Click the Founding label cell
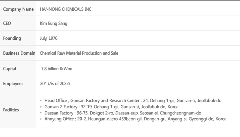The height and width of the screenshot is (137, 240). [x=18, y=38]
